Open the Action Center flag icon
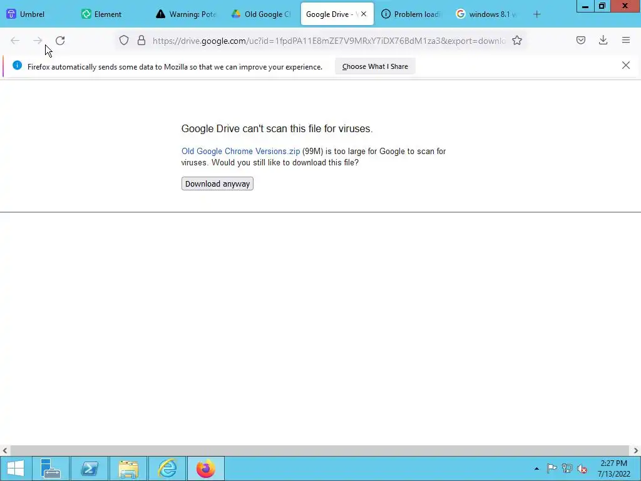This screenshot has height=481, width=641. pyautogui.click(x=551, y=468)
